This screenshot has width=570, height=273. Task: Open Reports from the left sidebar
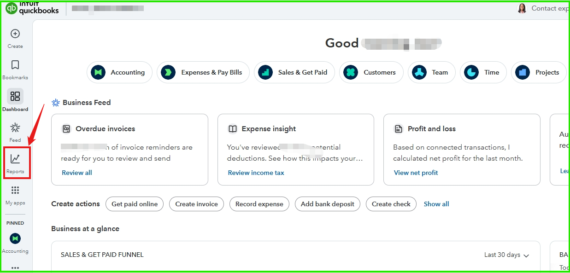coord(15,159)
